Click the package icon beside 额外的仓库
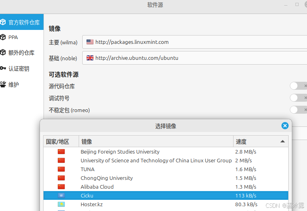The height and width of the screenshot is (211, 307). [x=3, y=52]
